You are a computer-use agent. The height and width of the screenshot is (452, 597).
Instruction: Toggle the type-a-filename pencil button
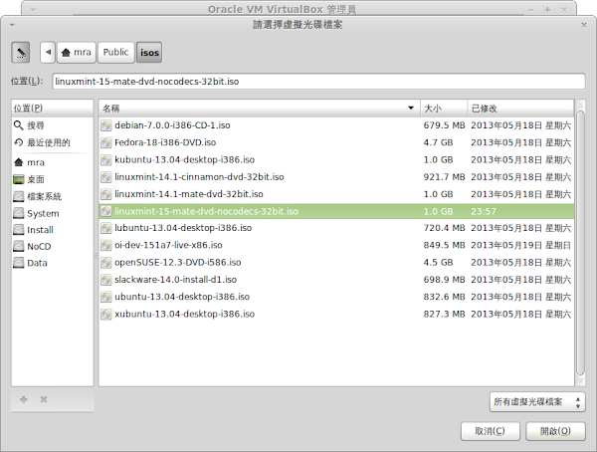tap(21, 52)
